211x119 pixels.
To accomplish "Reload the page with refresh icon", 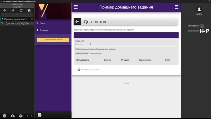I will [21, 10].
